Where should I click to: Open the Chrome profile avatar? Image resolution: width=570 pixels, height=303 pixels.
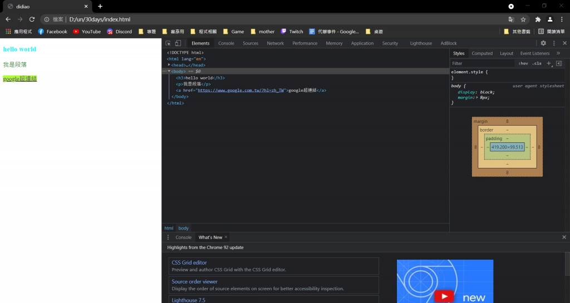pos(550,19)
